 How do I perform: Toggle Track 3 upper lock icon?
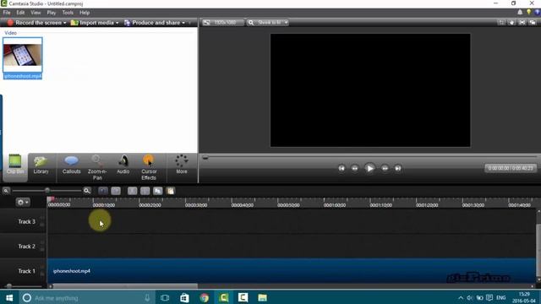tap(42, 218)
